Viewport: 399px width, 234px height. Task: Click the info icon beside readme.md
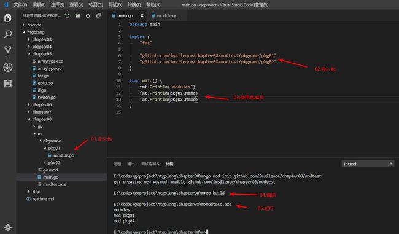(x=28, y=199)
